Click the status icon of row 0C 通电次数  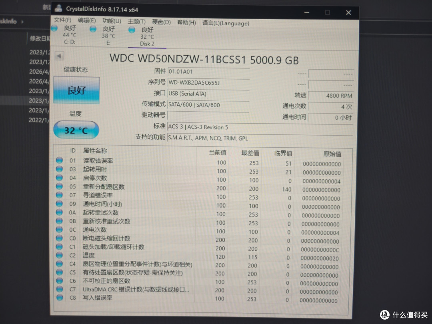point(59,229)
